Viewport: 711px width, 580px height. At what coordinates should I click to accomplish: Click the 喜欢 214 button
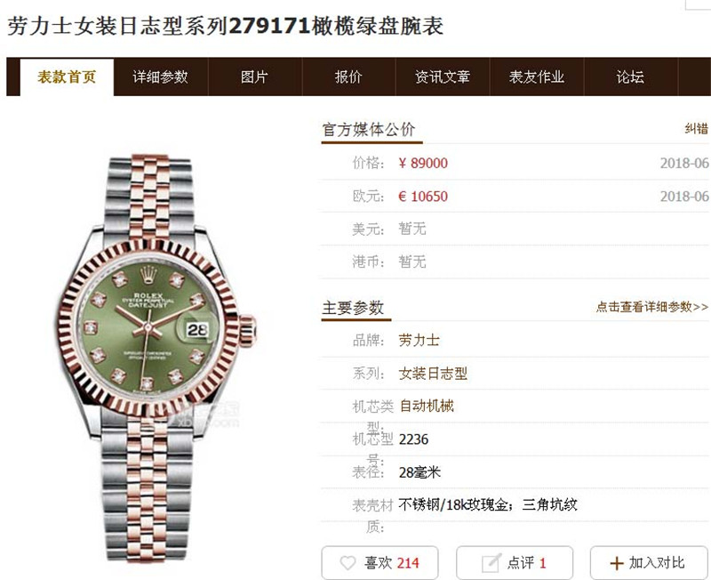pyautogui.click(x=380, y=563)
